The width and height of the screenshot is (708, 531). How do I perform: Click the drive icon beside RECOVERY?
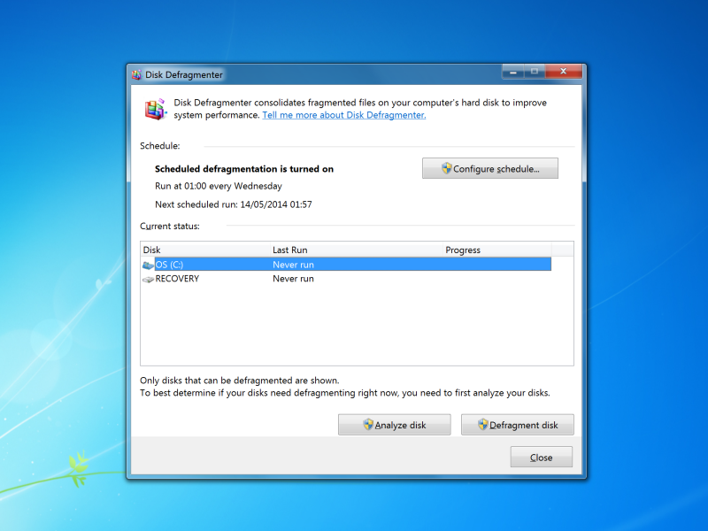(x=149, y=279)
